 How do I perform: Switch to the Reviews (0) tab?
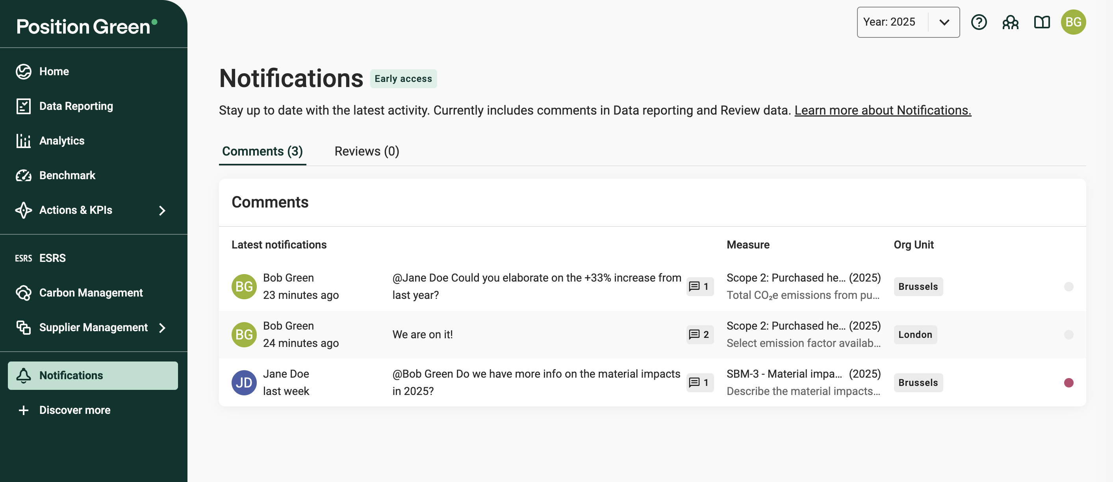tap(366, 151)
